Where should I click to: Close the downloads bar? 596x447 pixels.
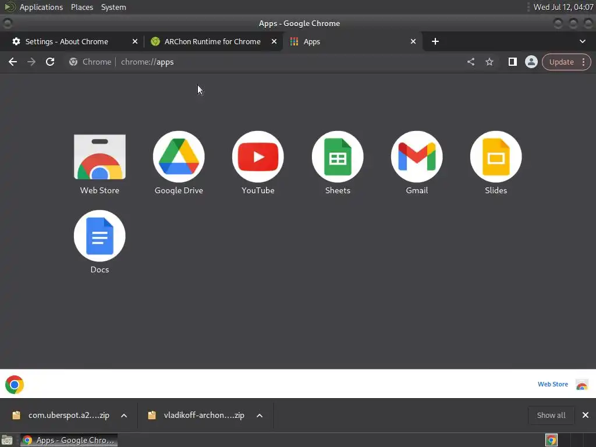coord(586,416)
